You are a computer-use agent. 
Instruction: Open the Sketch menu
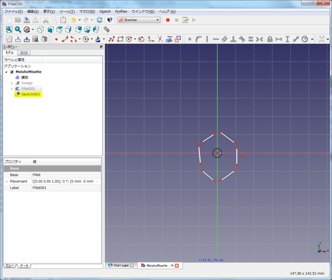click(105, 11)
